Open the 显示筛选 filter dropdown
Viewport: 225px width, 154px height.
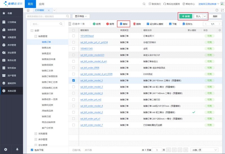click(x=81, y=16)
